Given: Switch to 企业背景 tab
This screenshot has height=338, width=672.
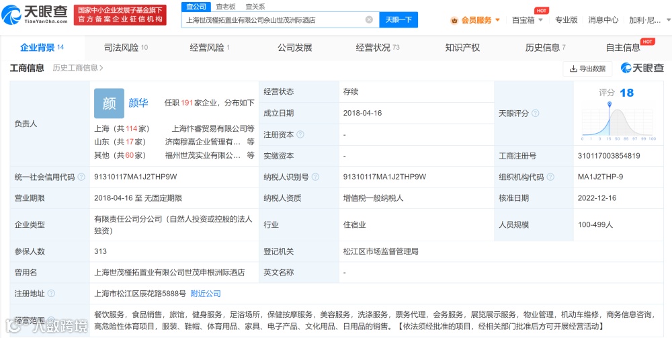Looking at the screenshot, I should 42,48.
